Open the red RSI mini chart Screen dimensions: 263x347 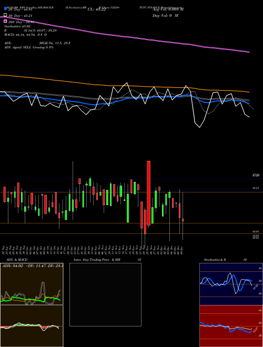[x=231, y=326]
